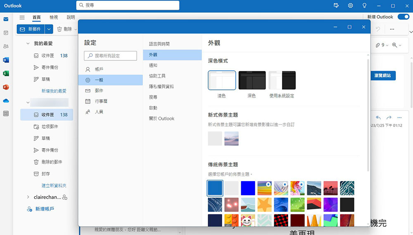
Task: Select the Appearance settings item
Action: [x=173, y=55]
